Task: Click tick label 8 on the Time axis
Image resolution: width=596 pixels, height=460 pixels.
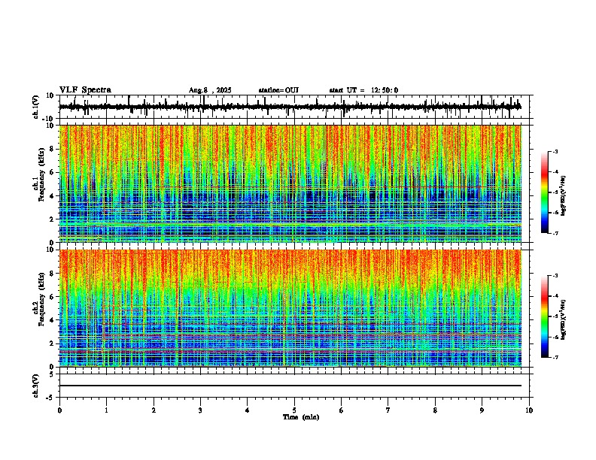Action: (x=435, y=410)
